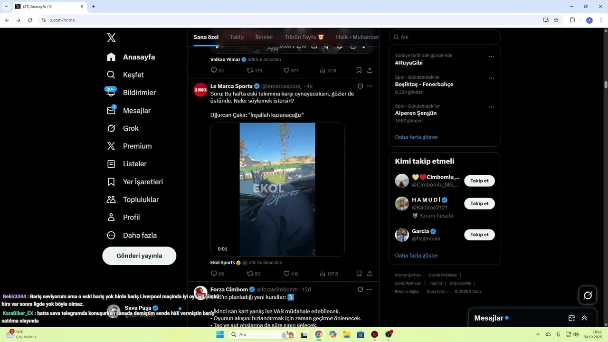The width and height of the screenshot is (608, 342).
Task: Open Premium from the sidebar
Action: tap(129, 146)
